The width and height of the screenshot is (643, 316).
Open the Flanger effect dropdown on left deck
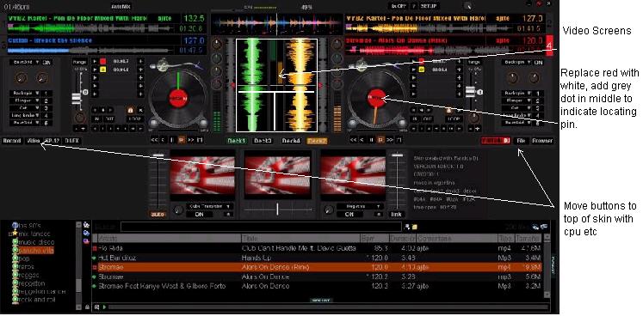26,100
